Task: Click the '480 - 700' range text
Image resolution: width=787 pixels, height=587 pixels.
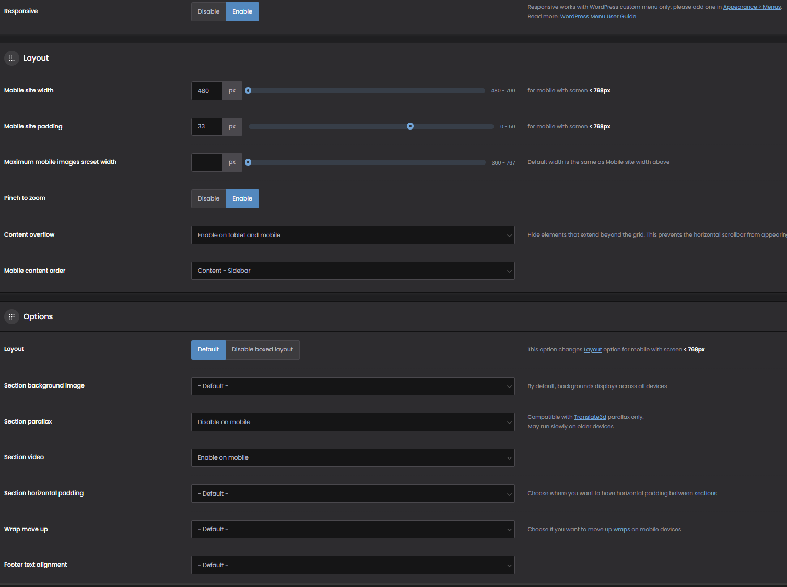Action: [503, 91]
